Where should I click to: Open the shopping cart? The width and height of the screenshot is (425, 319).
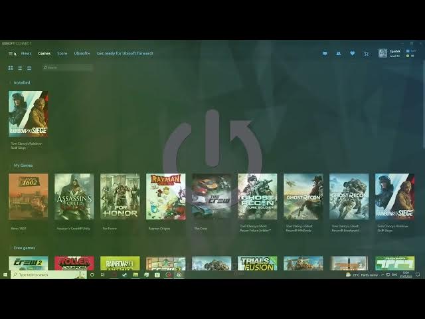(366, 53)
